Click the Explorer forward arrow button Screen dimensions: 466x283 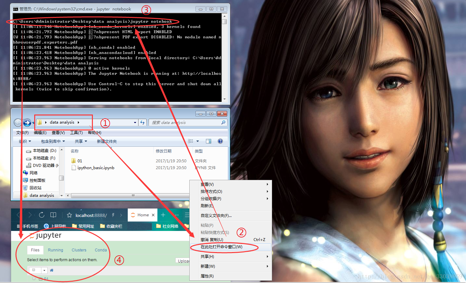27,123
